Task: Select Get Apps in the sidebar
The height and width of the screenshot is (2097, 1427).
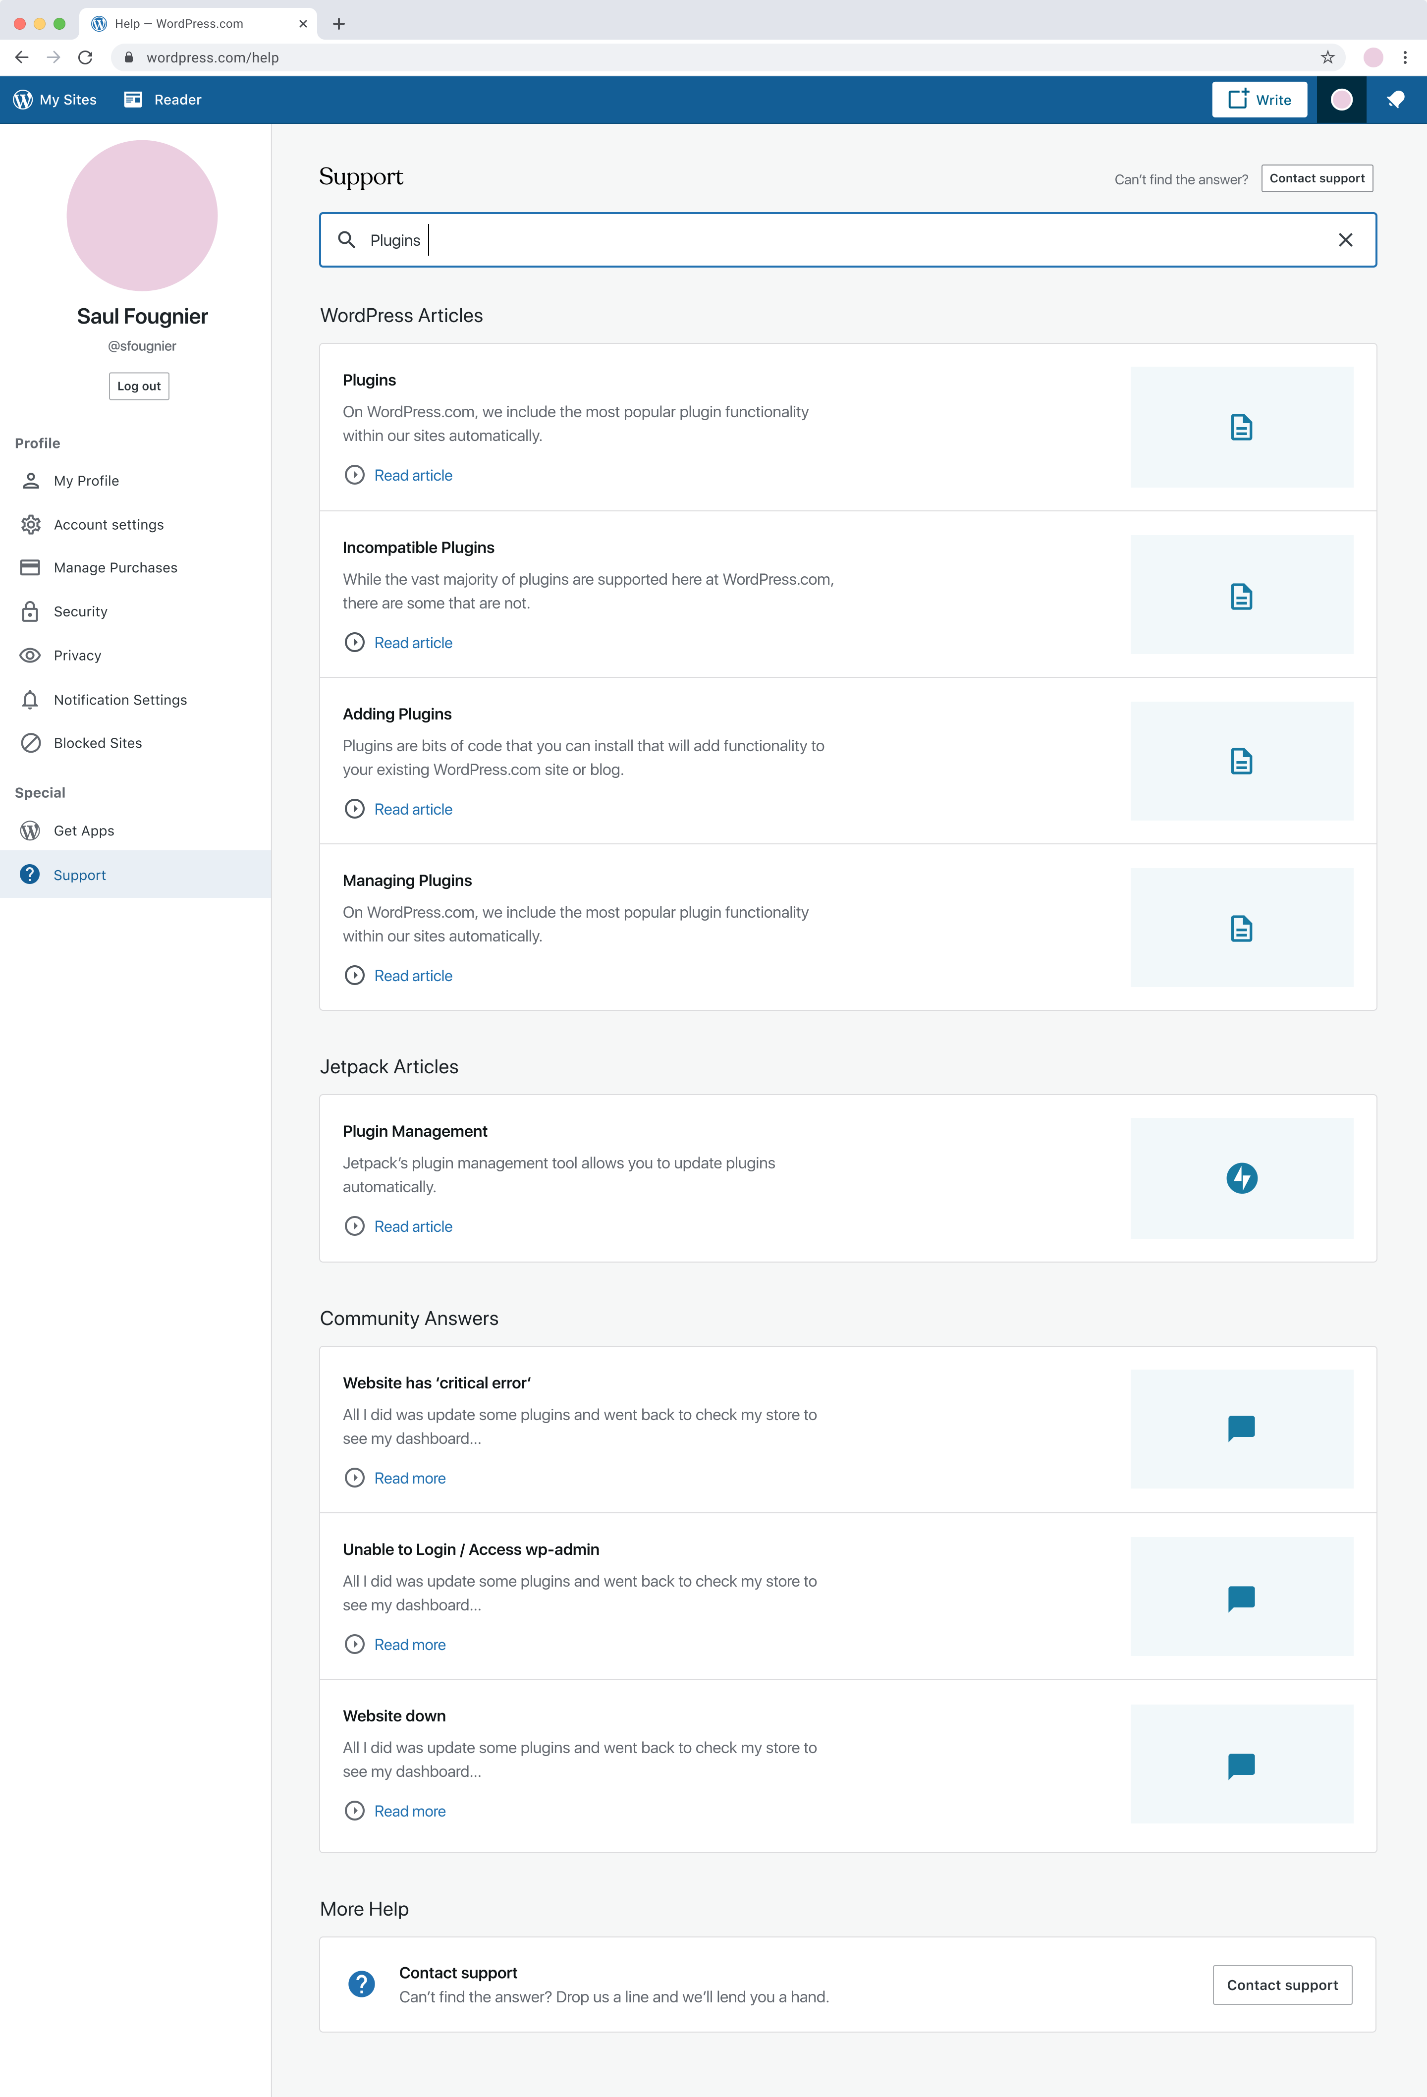Action: (x=84, y=830)
